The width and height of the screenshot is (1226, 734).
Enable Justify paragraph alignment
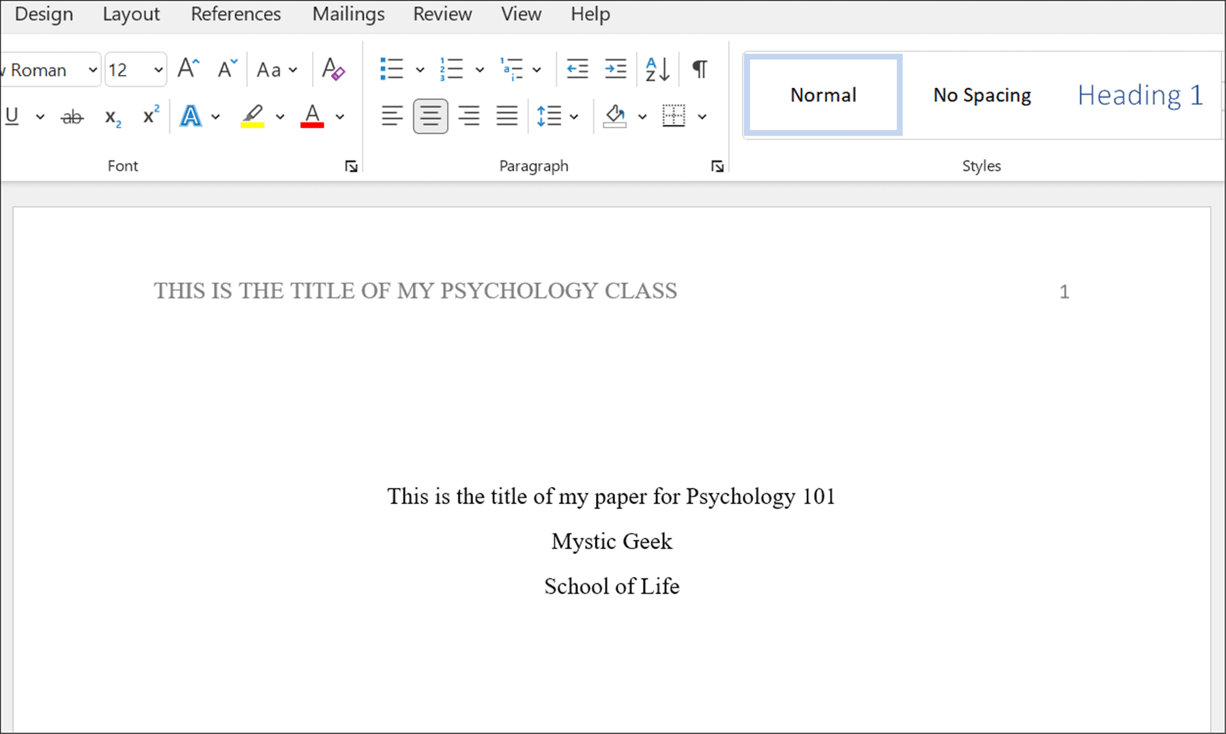[x=507, y=116]
